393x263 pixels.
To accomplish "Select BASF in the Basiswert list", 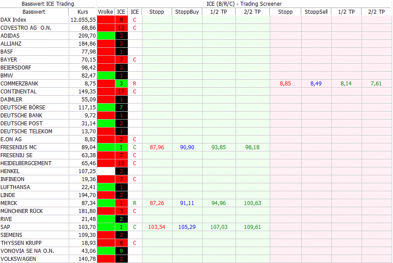I will pyautogui.click(x=7, y=52).
